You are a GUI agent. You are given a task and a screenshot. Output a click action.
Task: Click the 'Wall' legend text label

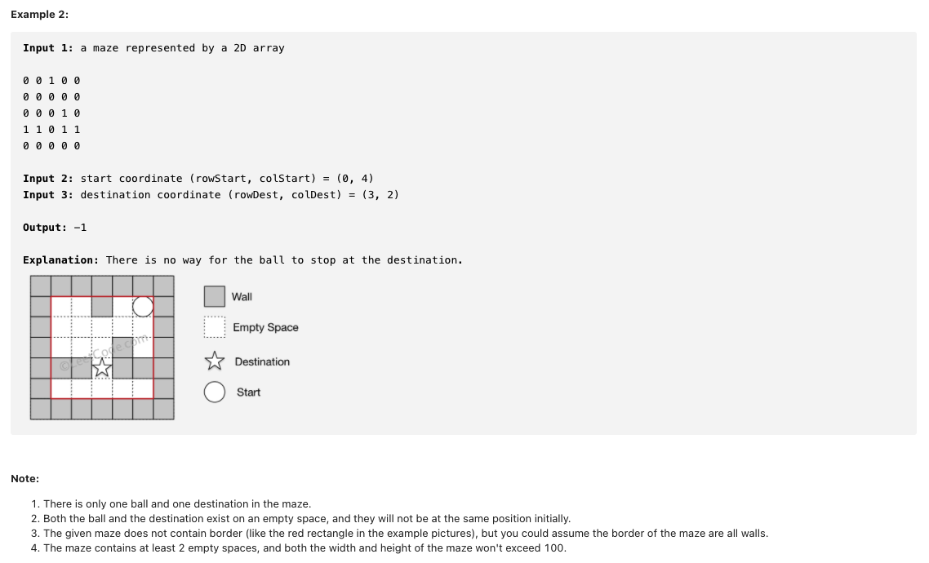tap(242, 297)
